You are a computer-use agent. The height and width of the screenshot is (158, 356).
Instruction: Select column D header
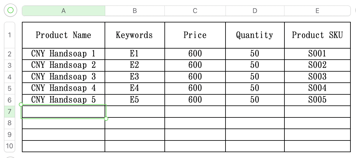(255, 11)
